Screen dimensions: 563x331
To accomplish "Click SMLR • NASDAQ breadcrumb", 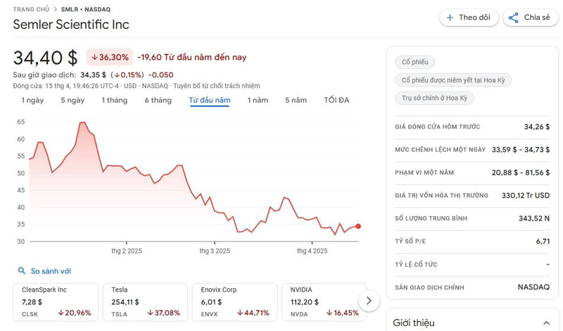I will [85, 9].
